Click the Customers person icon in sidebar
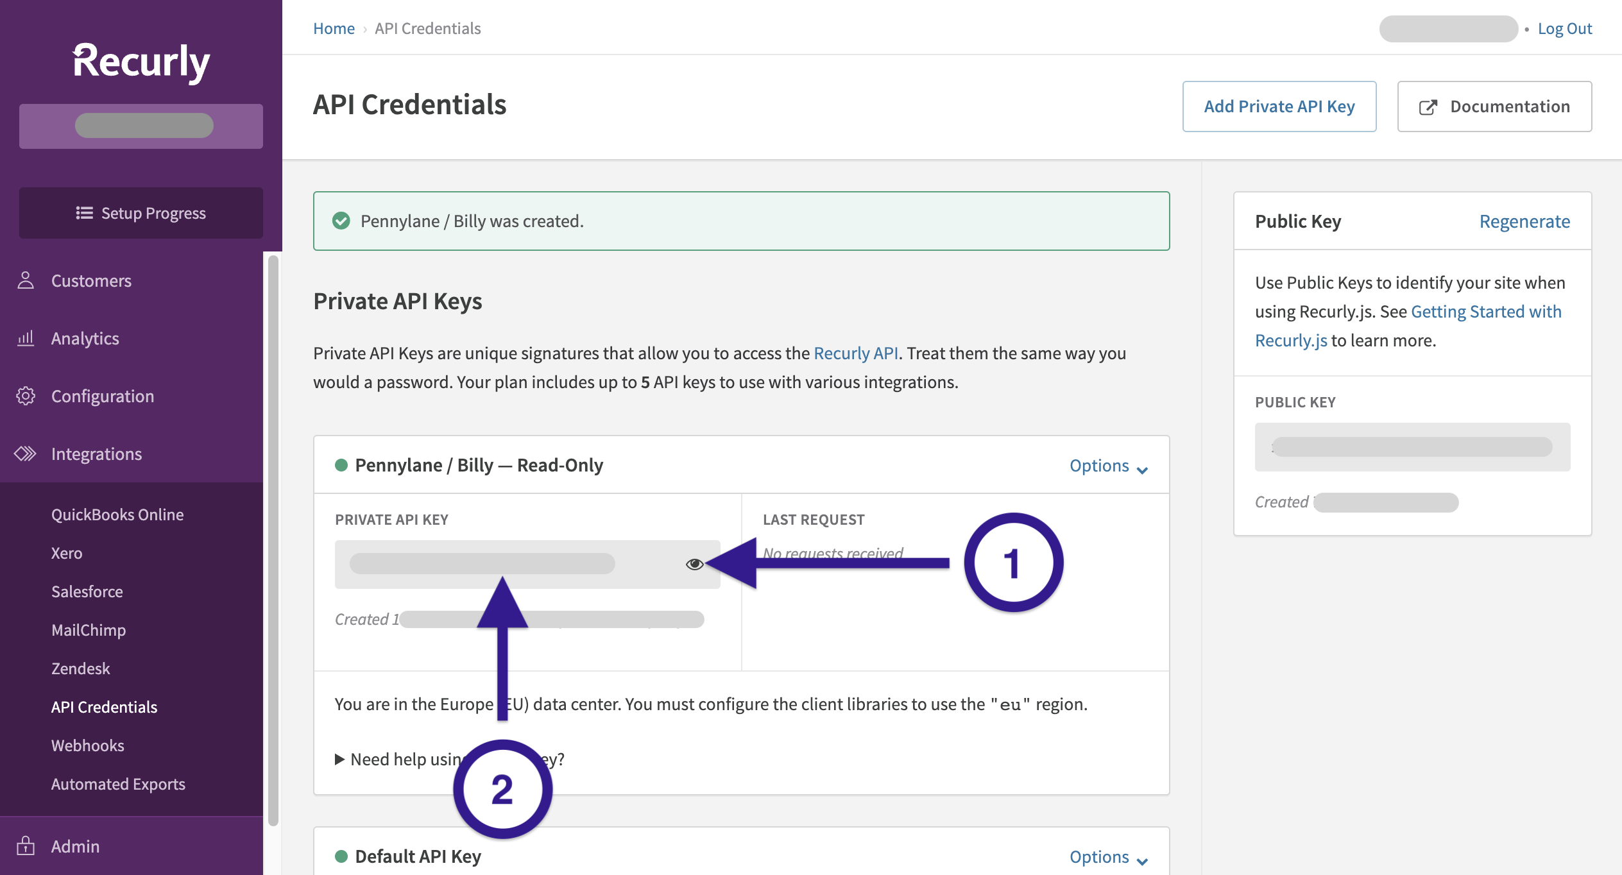The height and width of the screenshot is (875, 1622). click(x=26, y=280)
